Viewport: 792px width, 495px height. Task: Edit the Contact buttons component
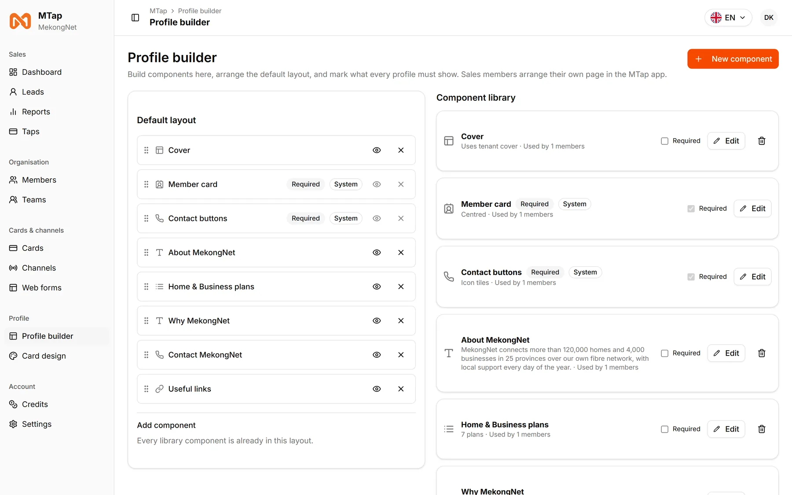pyautogui.click(x=752, y=277)
